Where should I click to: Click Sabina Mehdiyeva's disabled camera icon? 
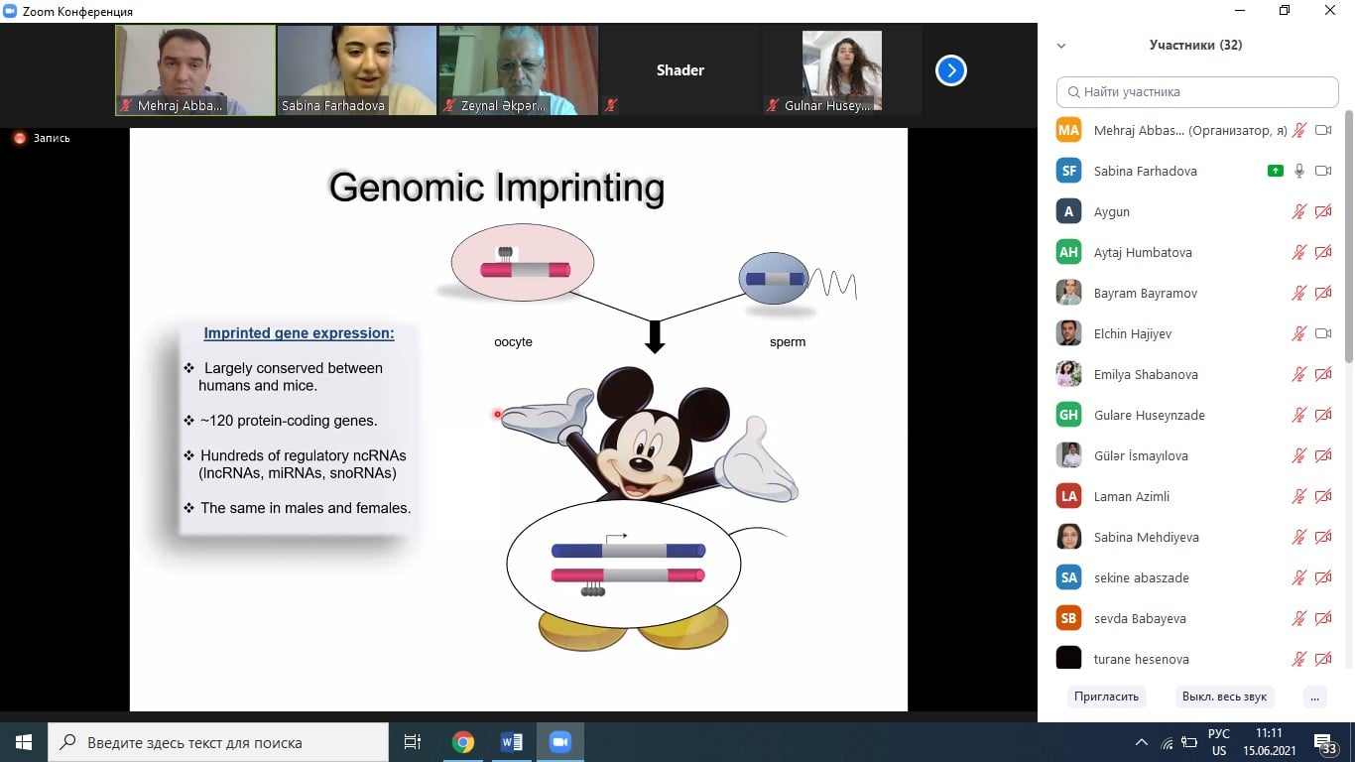point(1323,537)
